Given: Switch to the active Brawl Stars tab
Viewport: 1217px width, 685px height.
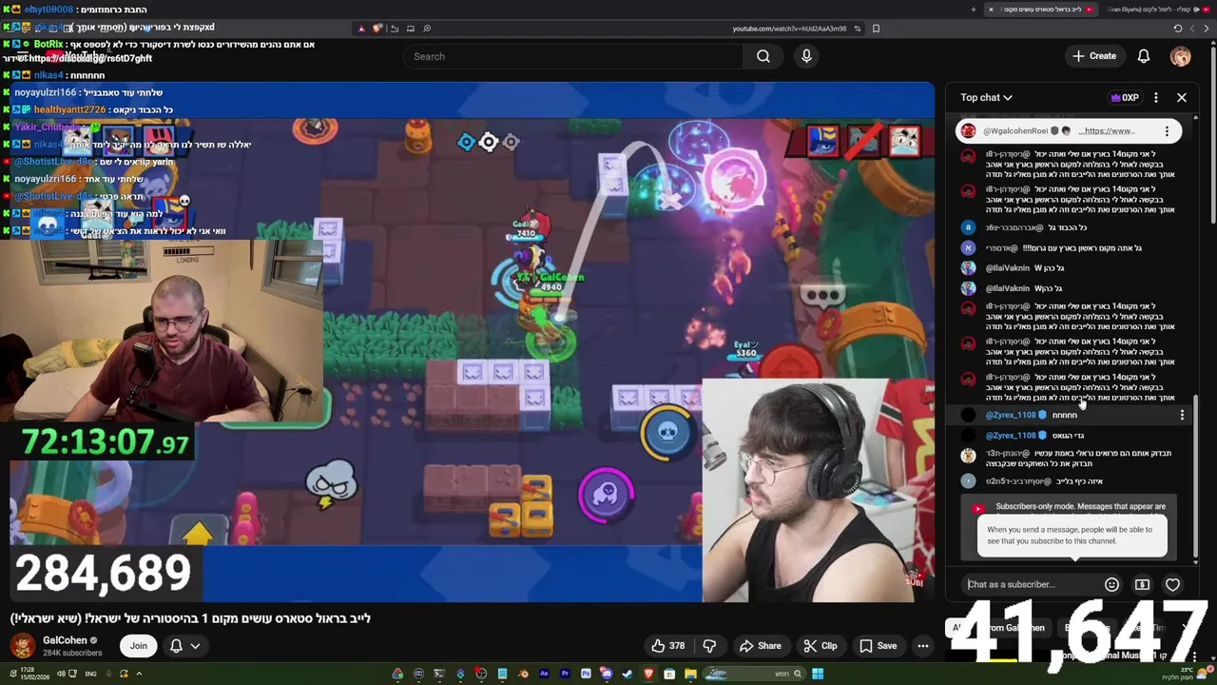Looking at the screenshot, I should pyautogui.click(x=1043, y=10).
